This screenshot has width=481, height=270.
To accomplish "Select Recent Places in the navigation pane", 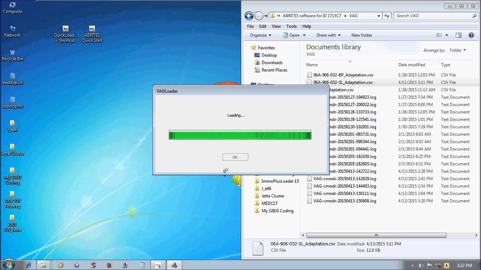I will pyautogui.click(x=271, y=70).
